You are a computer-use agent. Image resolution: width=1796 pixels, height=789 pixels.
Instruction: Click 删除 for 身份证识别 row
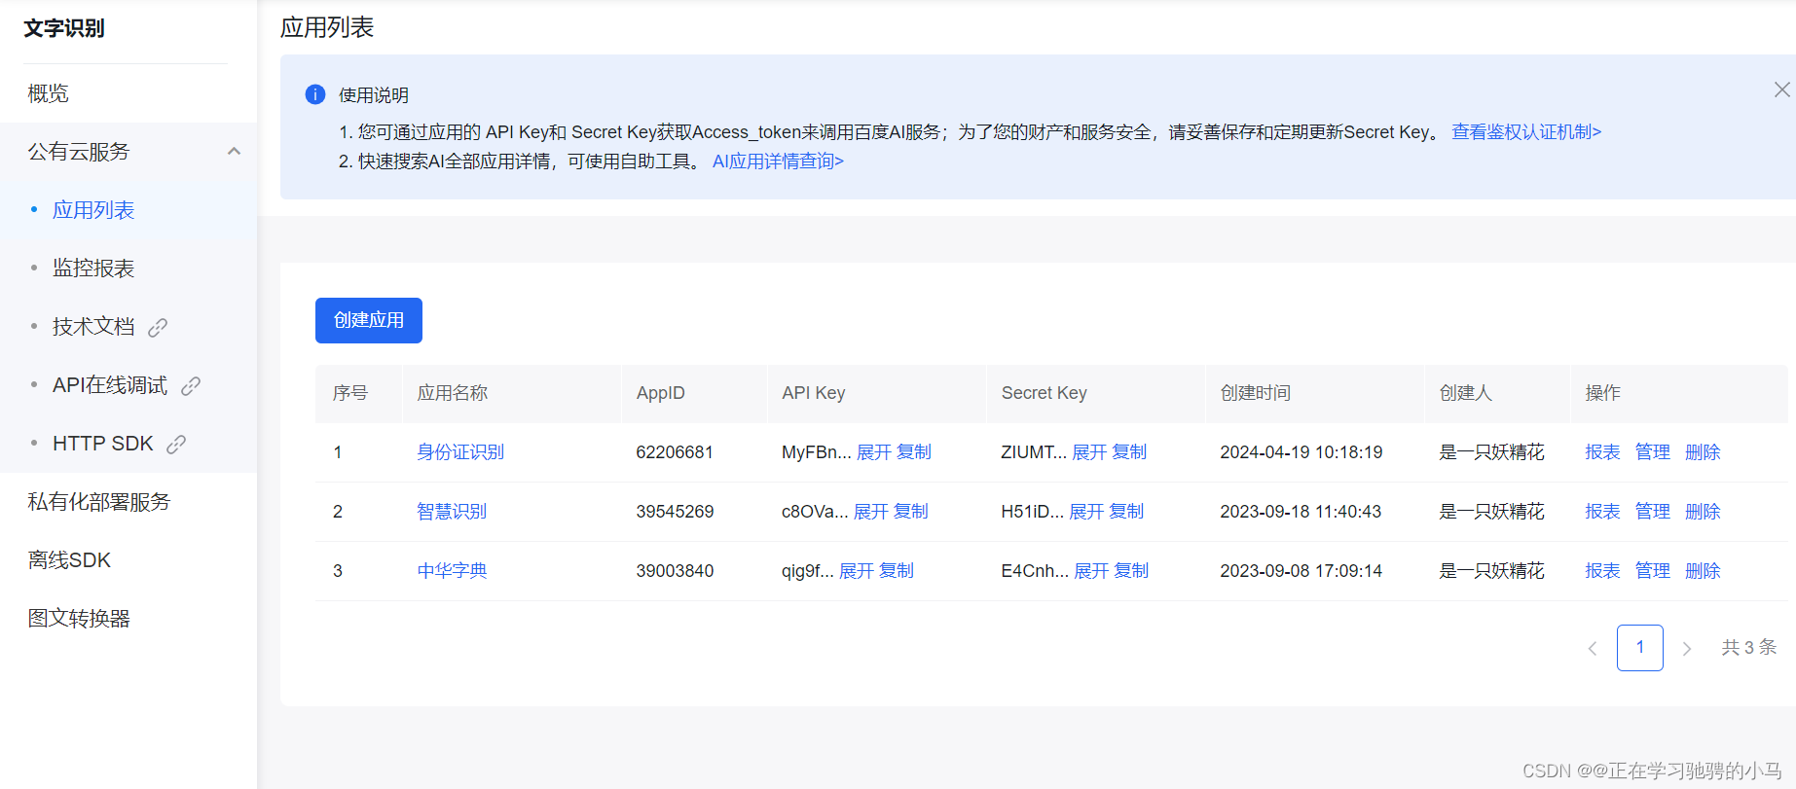tap(1703, 452)
